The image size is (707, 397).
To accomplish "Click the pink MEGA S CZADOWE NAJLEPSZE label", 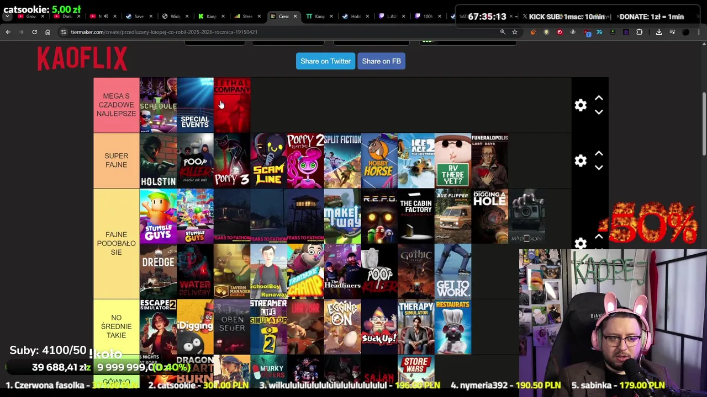I will click(x=116, y=105).
